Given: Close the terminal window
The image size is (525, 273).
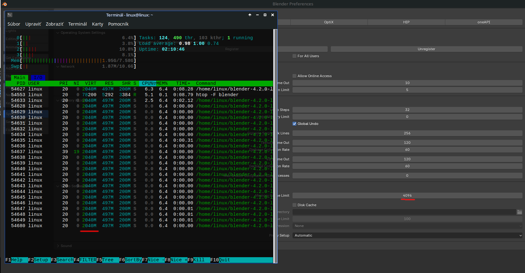Looking at the screenshot, I should point(273,15).
